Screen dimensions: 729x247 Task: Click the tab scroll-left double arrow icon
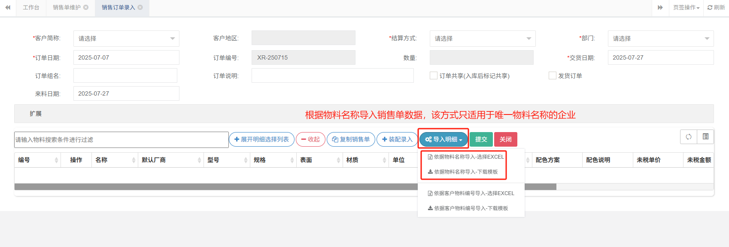coord(8,7)
